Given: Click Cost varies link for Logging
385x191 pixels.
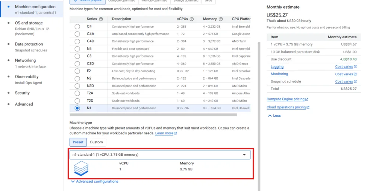Looking at the screenshot, I should click(x=344, y=67).
